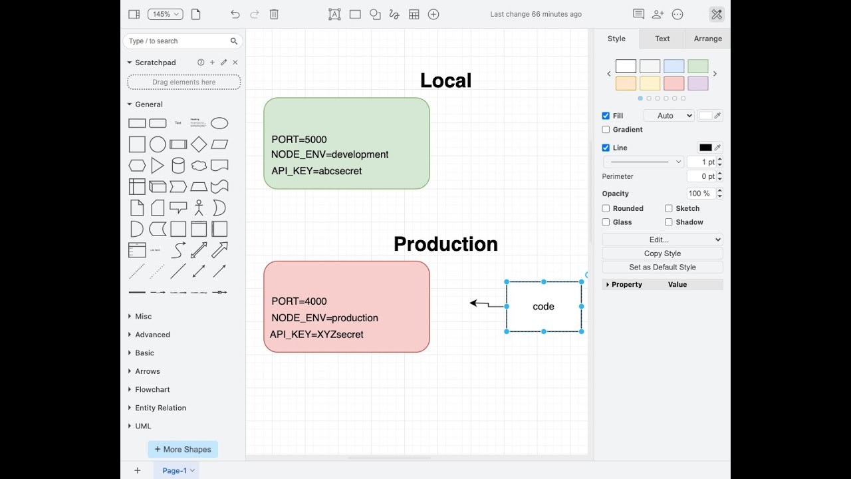Screen dimensions: 851x479
Task: Click Set as Default Style
Action: coord(662,267)
